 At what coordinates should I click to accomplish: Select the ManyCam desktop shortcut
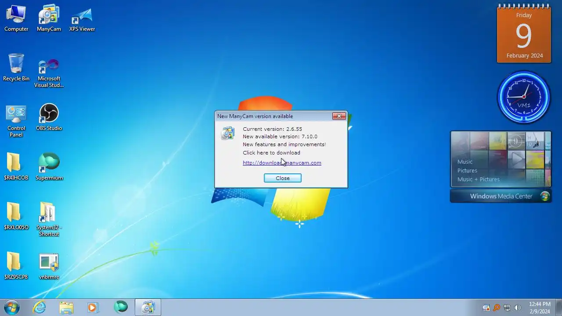(x=49, y=19)
